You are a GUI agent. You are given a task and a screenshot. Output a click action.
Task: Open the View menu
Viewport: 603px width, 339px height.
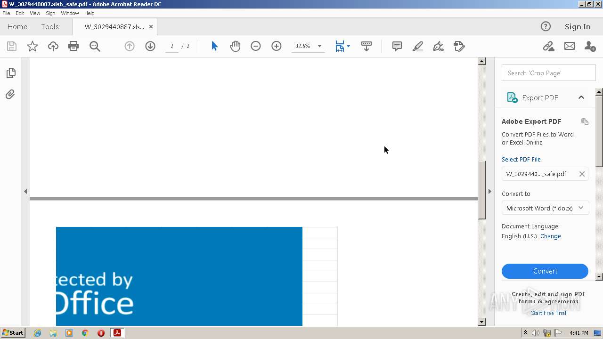(35, 13)
